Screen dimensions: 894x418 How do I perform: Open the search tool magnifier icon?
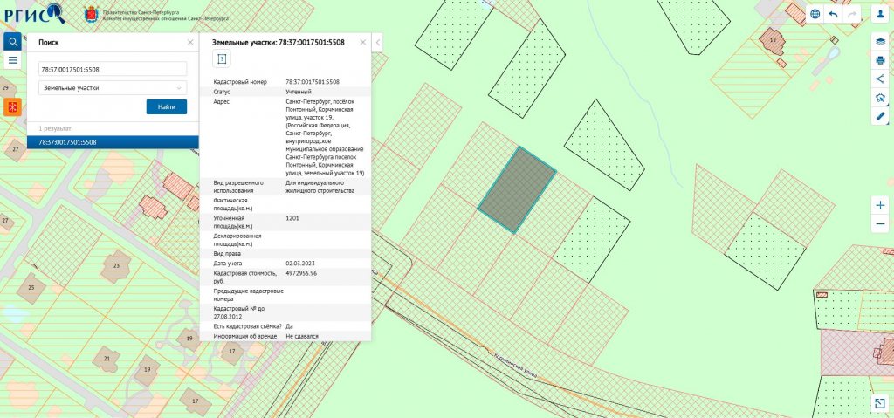pyautogui.click(x=12, y=42)
